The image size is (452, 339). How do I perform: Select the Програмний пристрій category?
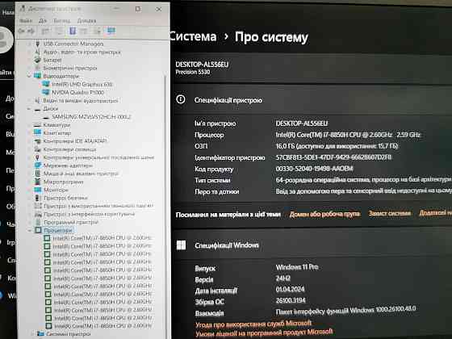tap(71, 222)
